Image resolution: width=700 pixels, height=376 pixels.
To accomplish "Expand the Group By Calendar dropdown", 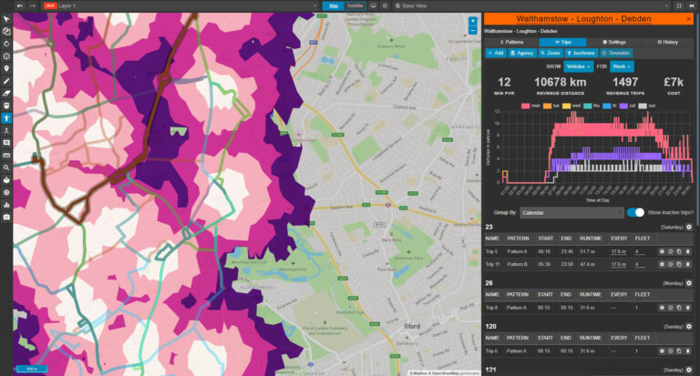I will (571, 213).
